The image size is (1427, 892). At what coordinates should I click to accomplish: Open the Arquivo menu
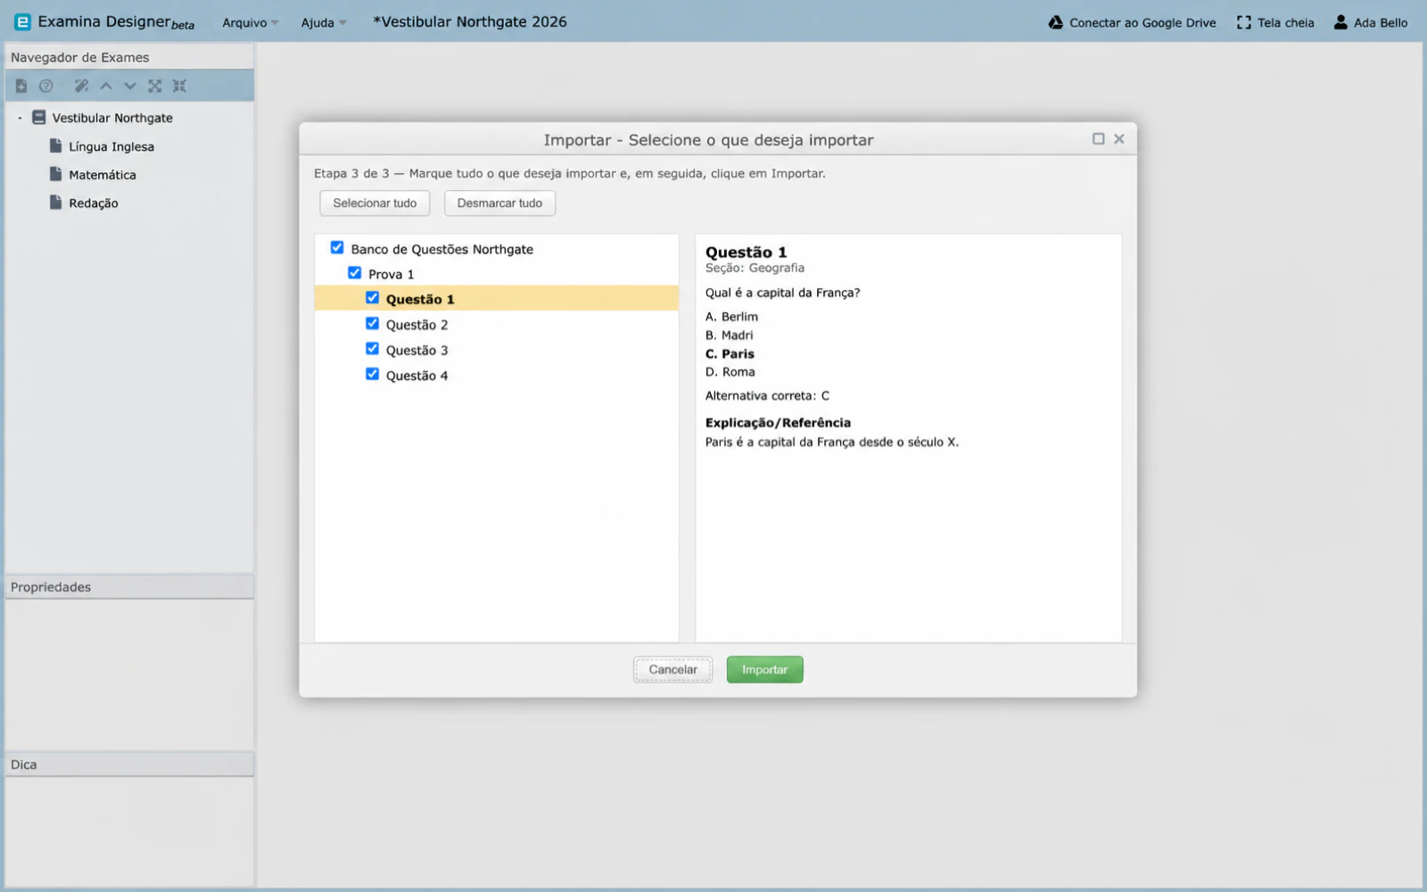[250, 22]
